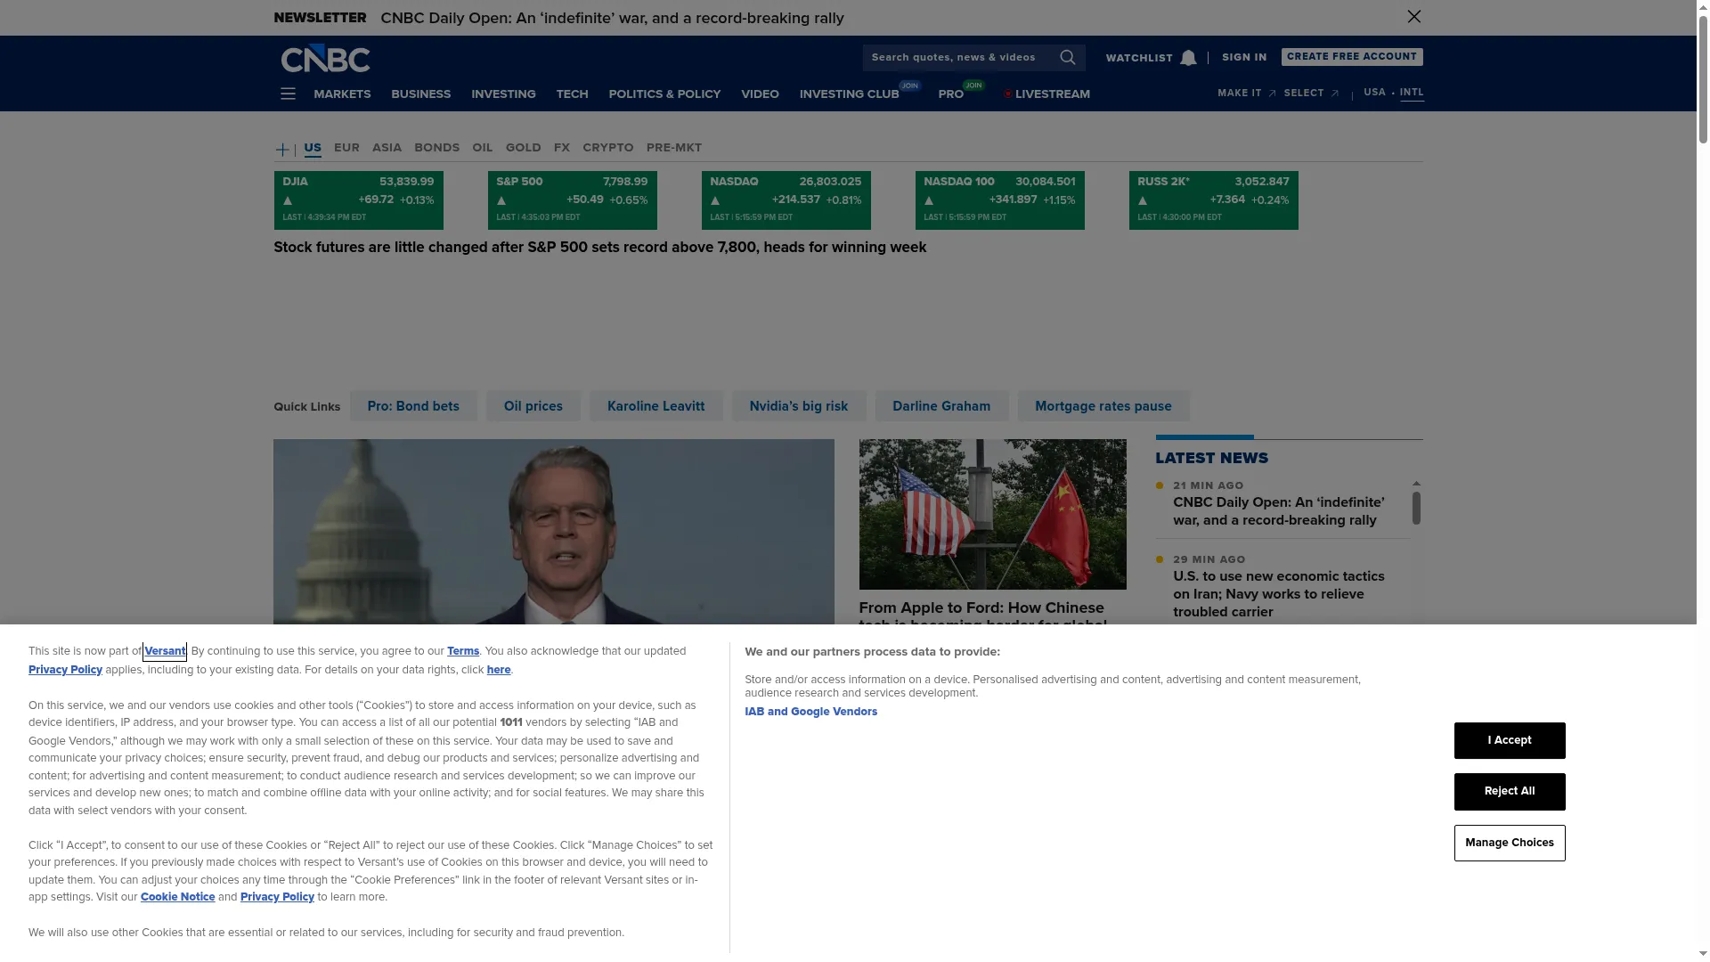Open the US-China flags thumbnail
Viewport: 1710px width, 962px height.
992,514
